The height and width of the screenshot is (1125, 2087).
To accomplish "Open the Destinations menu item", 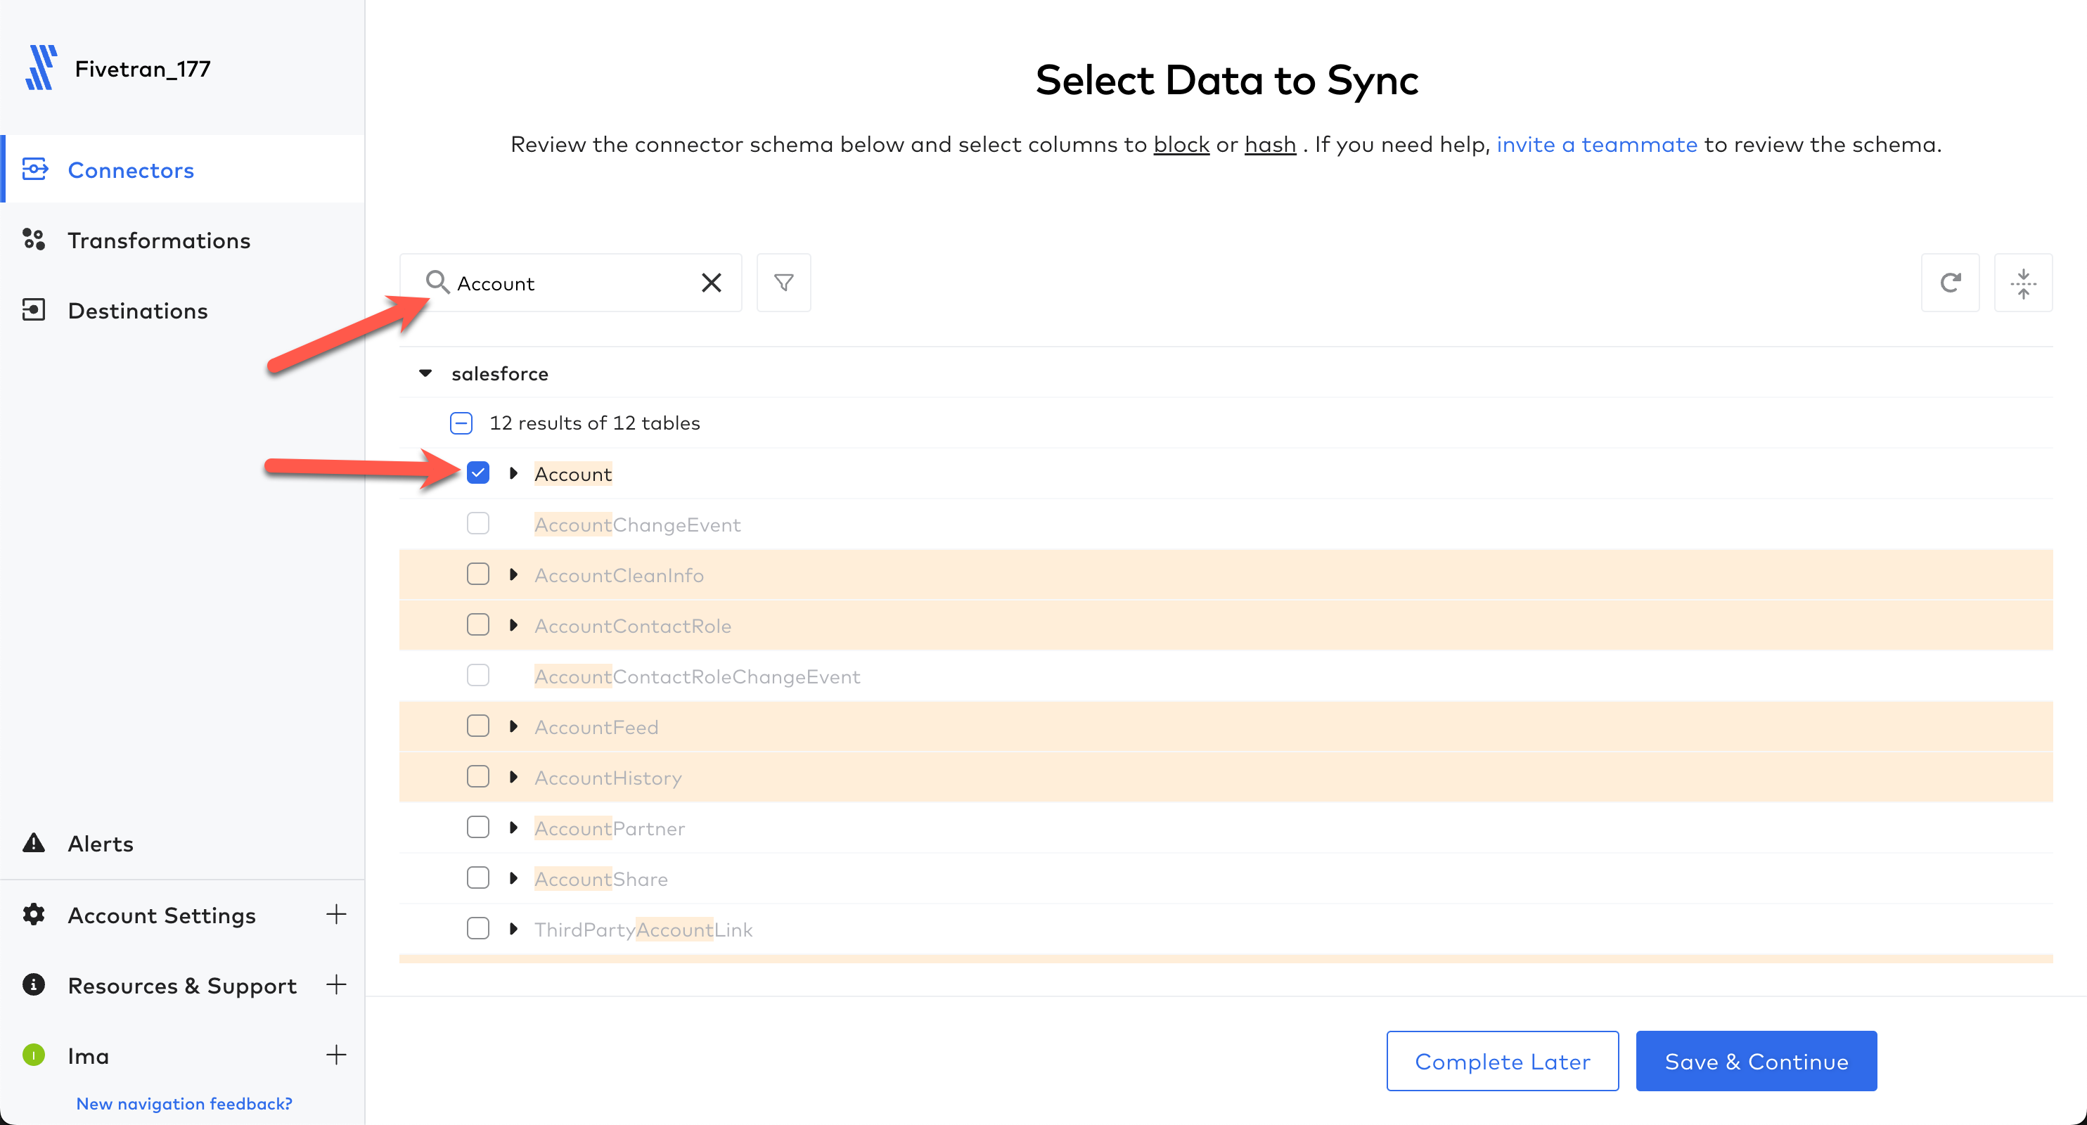I will [x=138, y=311].
